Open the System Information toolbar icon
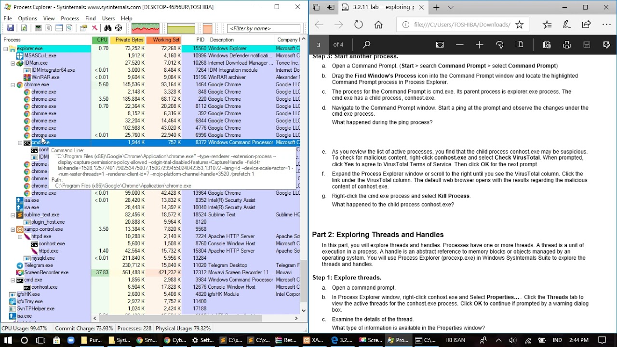 click(38, 28)
